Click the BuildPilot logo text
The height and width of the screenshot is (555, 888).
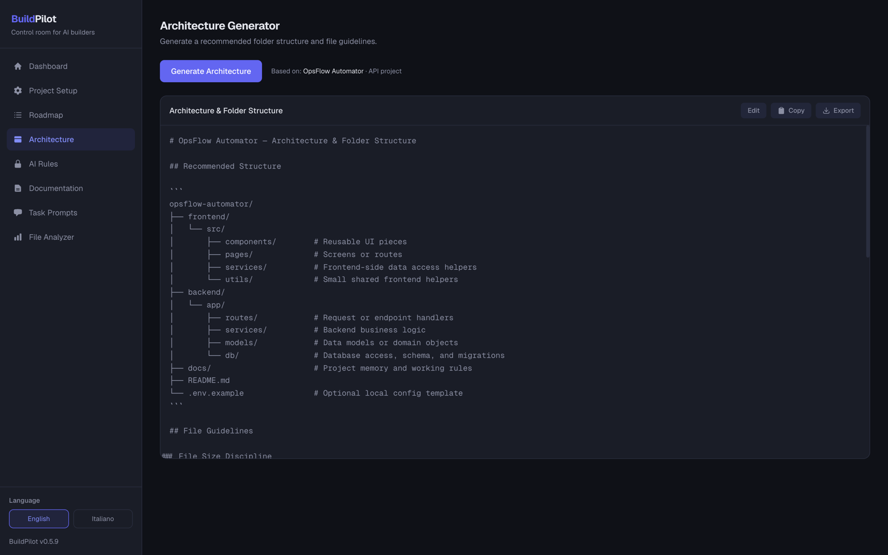click(34, 19)
